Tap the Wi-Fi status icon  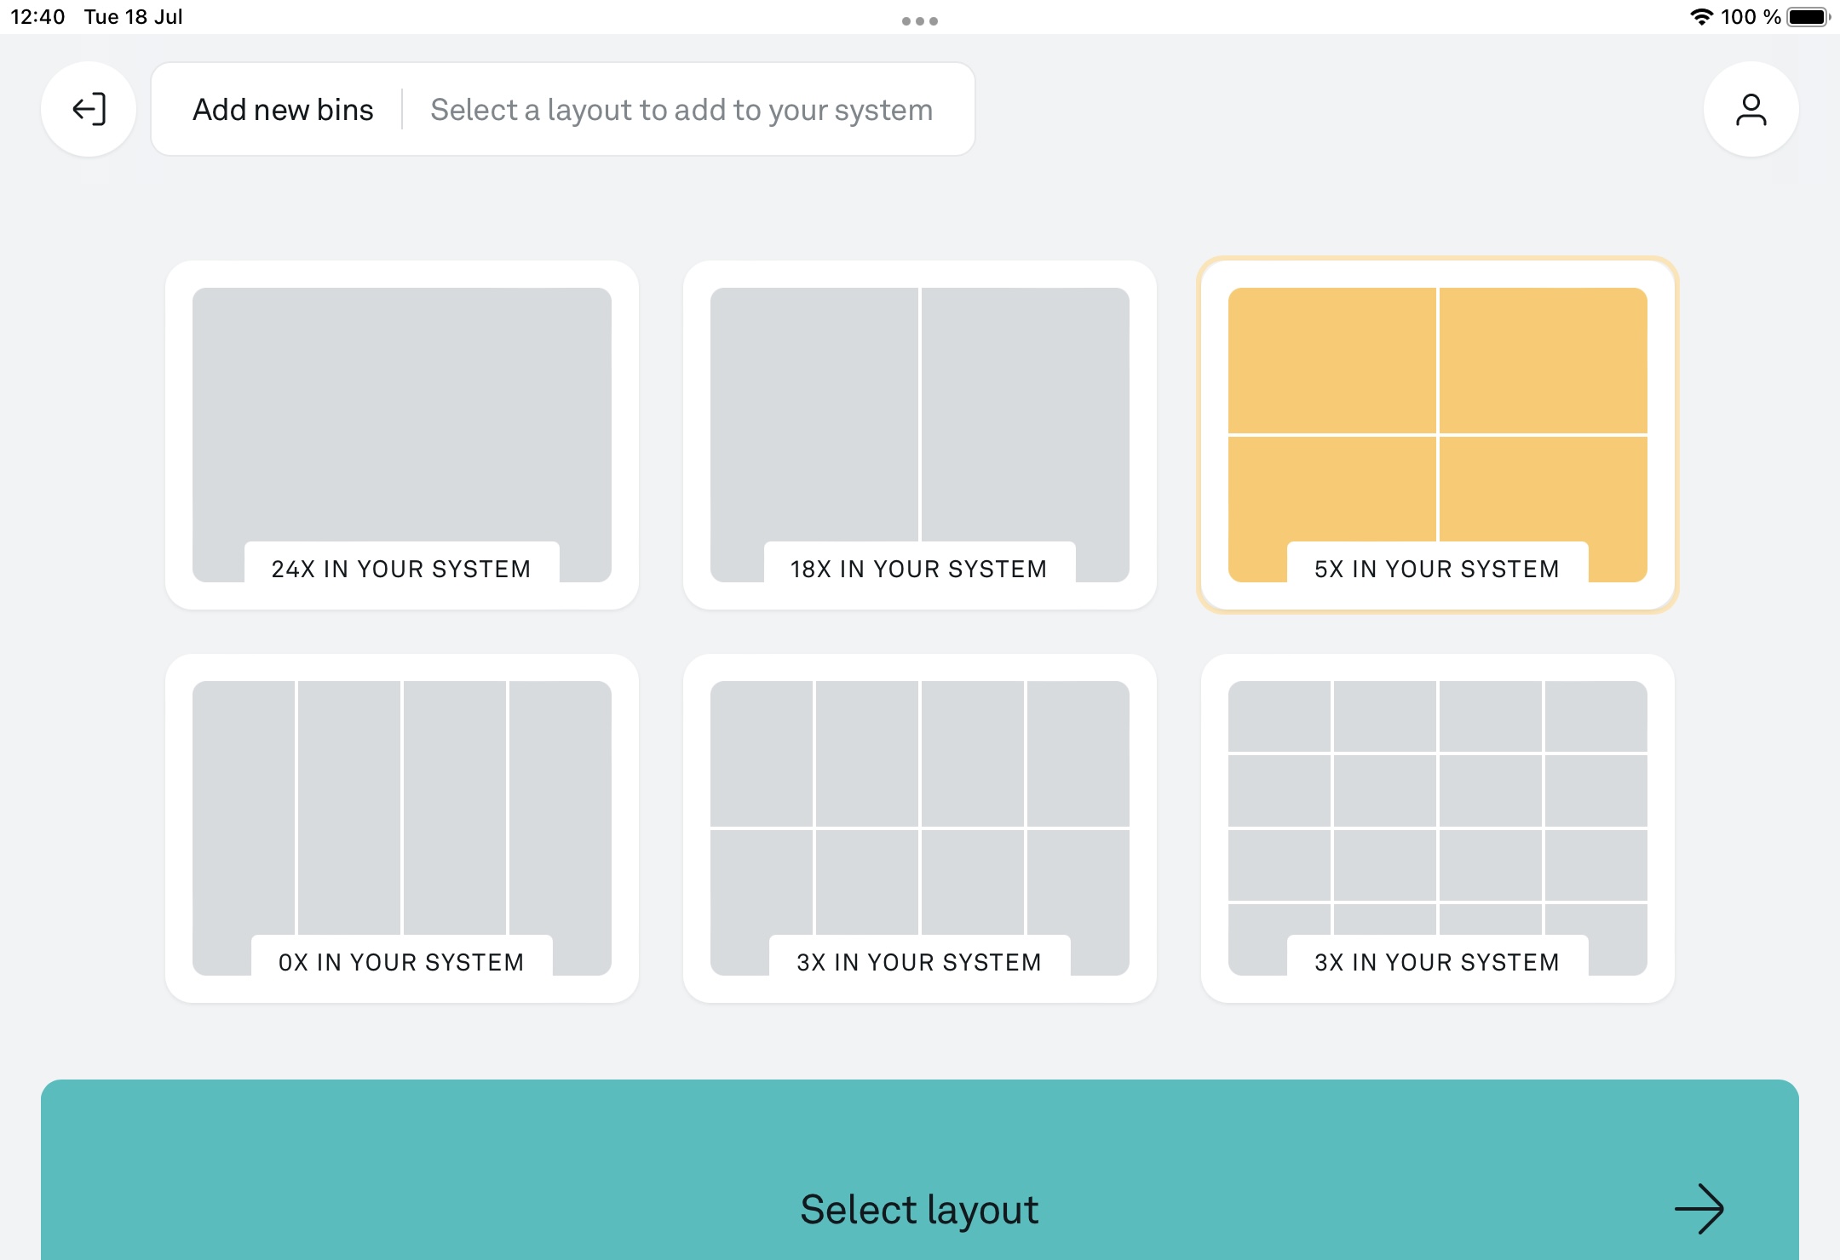pos(1700,17)
